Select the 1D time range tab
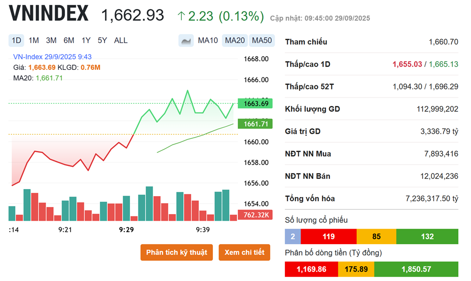The width and height of the screenshot is (471, 281). [16, 41]
